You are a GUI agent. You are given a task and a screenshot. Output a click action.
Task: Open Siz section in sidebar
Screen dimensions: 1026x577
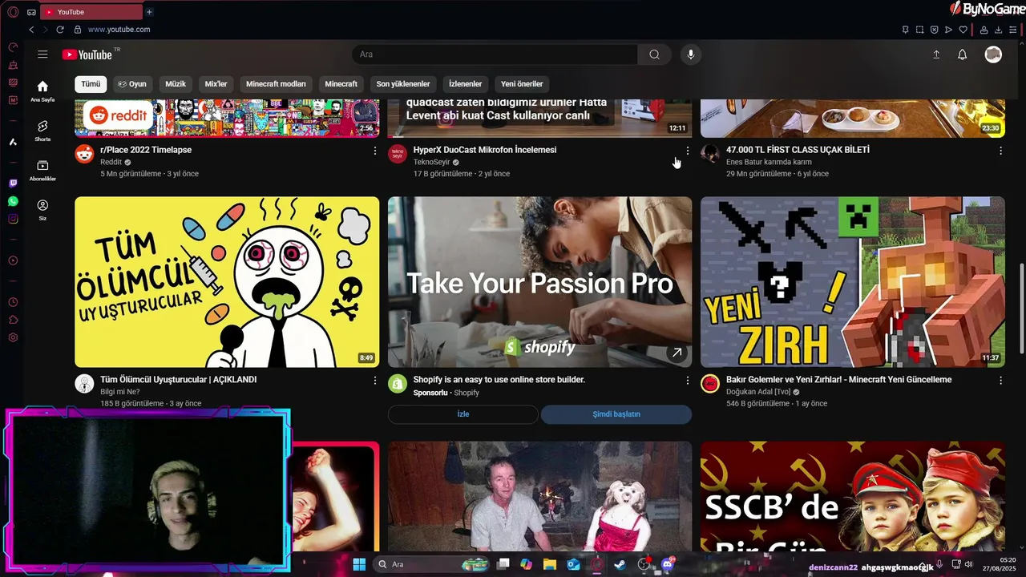pos(42,210)
